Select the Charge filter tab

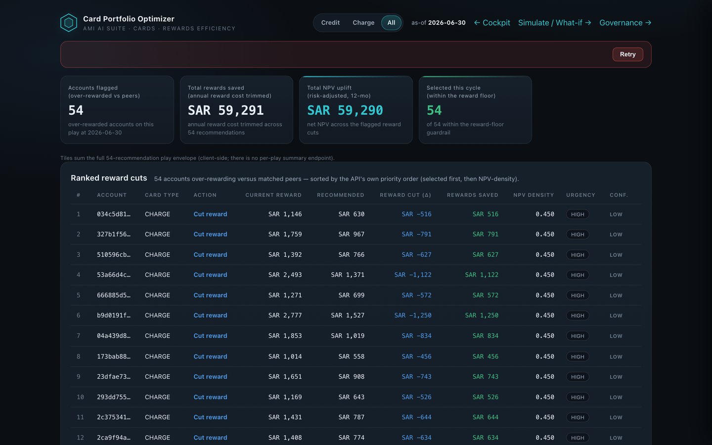pos(363,23)
